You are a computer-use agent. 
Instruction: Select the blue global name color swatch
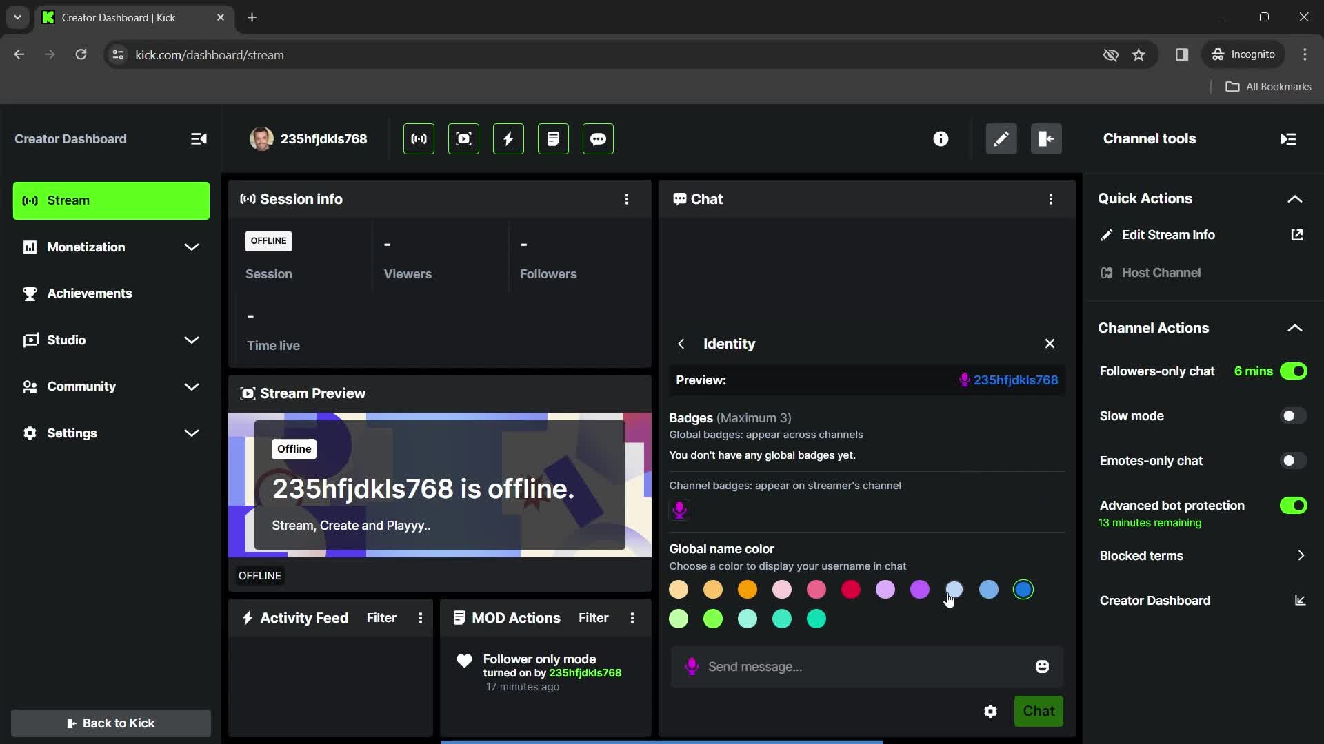1023,590
